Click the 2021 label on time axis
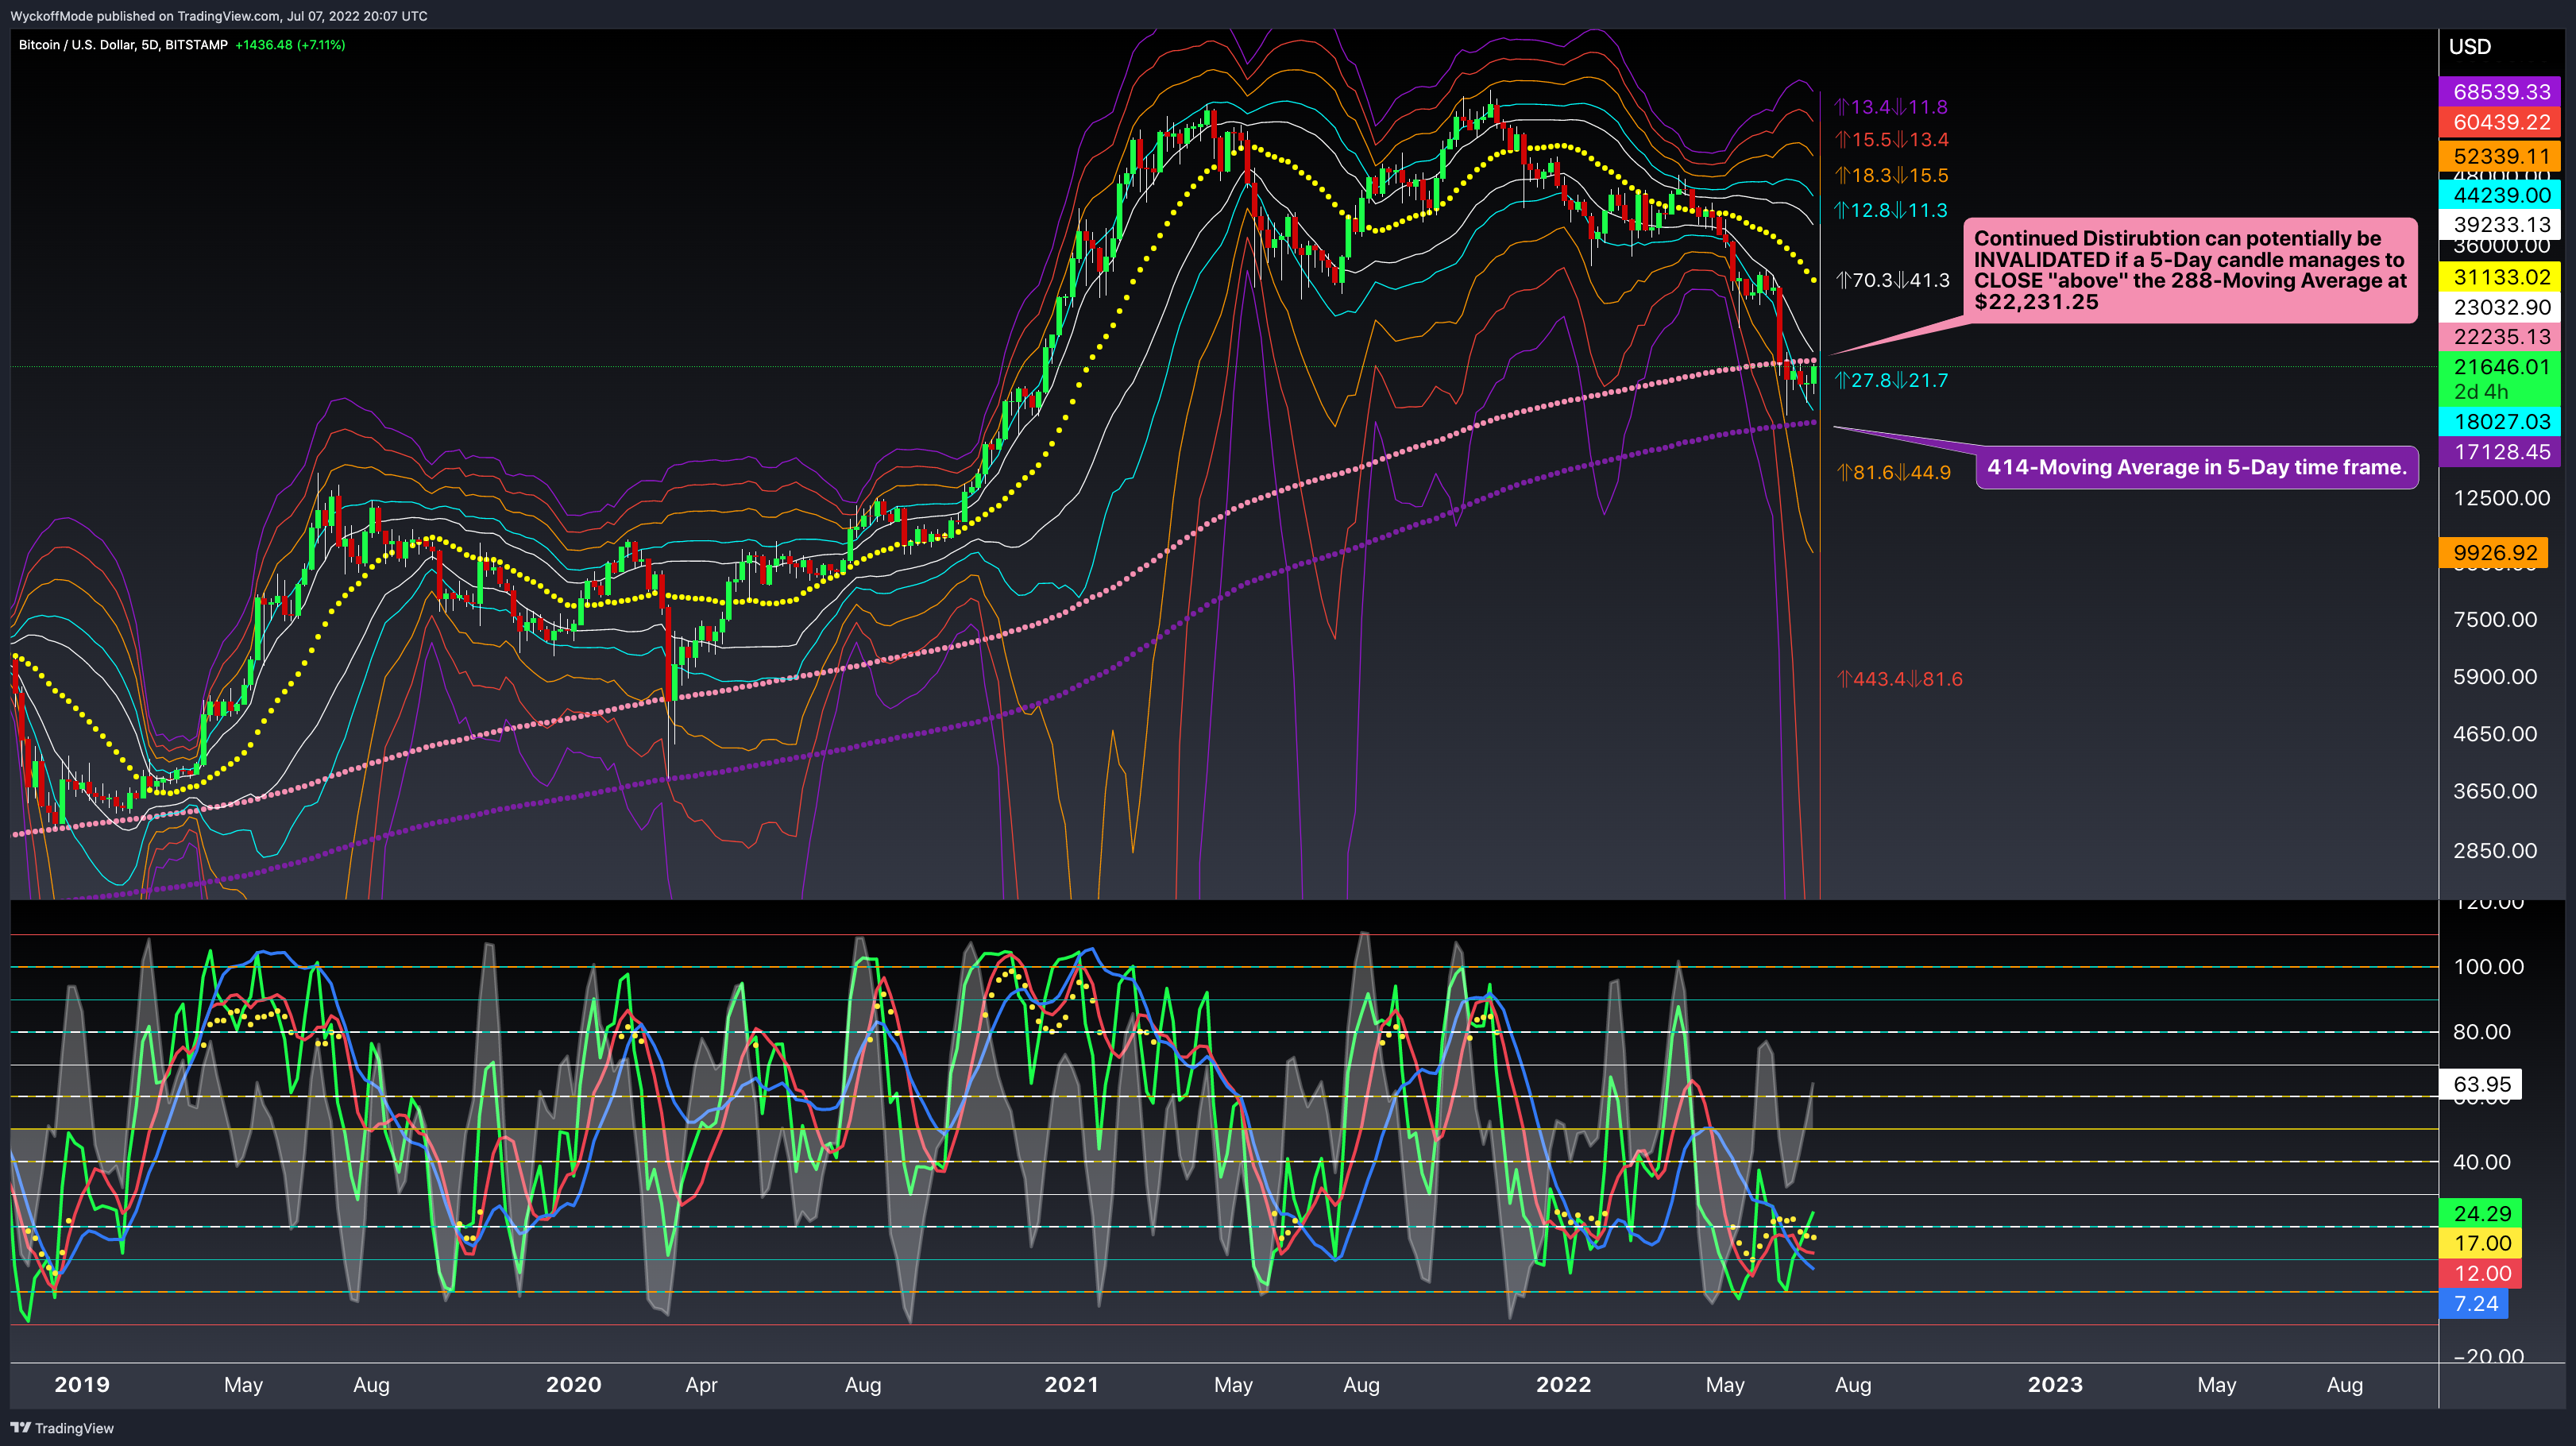The height and width of the screenshot is (1446, 2576). pyautogui.click(x=1071, y=1385)
